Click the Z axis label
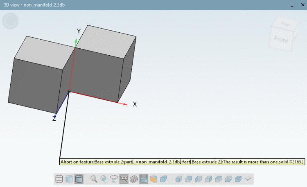The width and height of the screenshot is (307, 187). click(54, 119)
